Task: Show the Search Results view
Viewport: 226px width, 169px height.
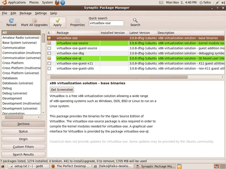Action: coord(23,154)
